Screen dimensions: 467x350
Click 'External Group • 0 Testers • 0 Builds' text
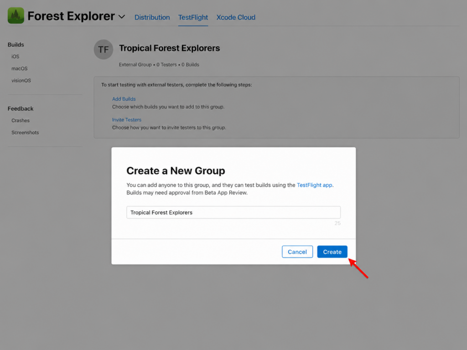[x=159, y=65]
